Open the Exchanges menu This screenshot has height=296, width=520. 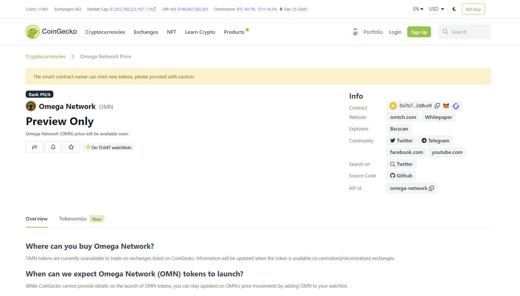click(146, 32)
